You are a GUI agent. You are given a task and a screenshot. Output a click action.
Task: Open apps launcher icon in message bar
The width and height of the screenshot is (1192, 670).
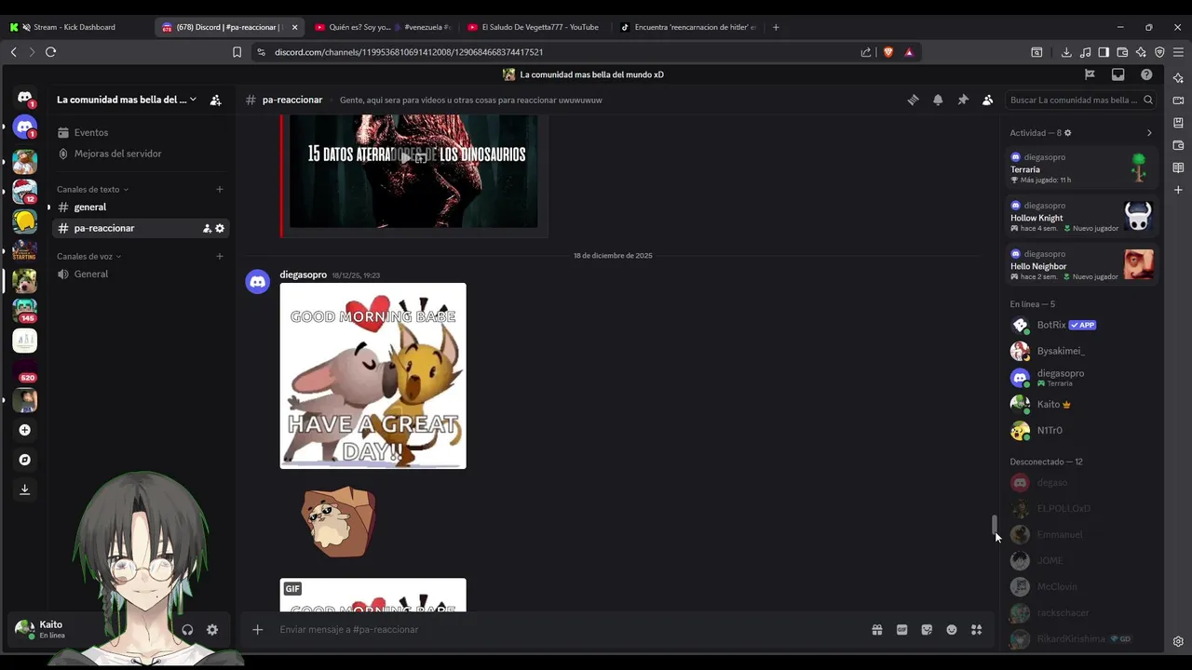pyautogui.click(x=976, y=630)
